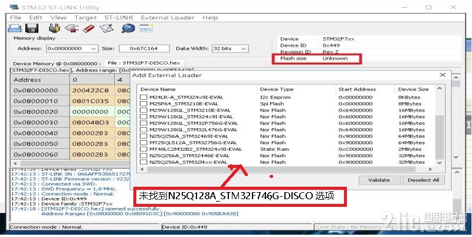Click the Start Address column header
The image size is (472, 237).
tap(365, 89)
